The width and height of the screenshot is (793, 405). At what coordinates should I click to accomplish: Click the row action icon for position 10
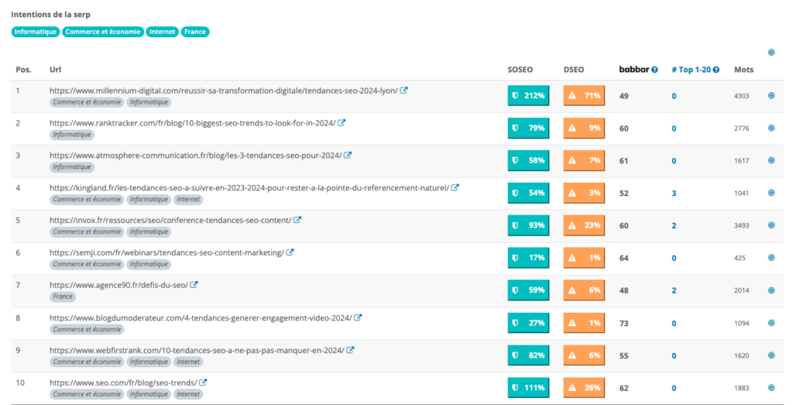(x=771, y=388)
